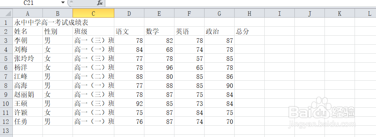Select column A header
This screenshot has width=376, height=137.
(x=27, y=14)
